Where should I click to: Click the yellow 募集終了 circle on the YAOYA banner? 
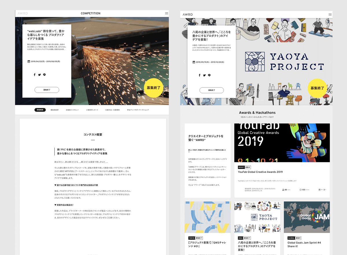click(317, 88)
